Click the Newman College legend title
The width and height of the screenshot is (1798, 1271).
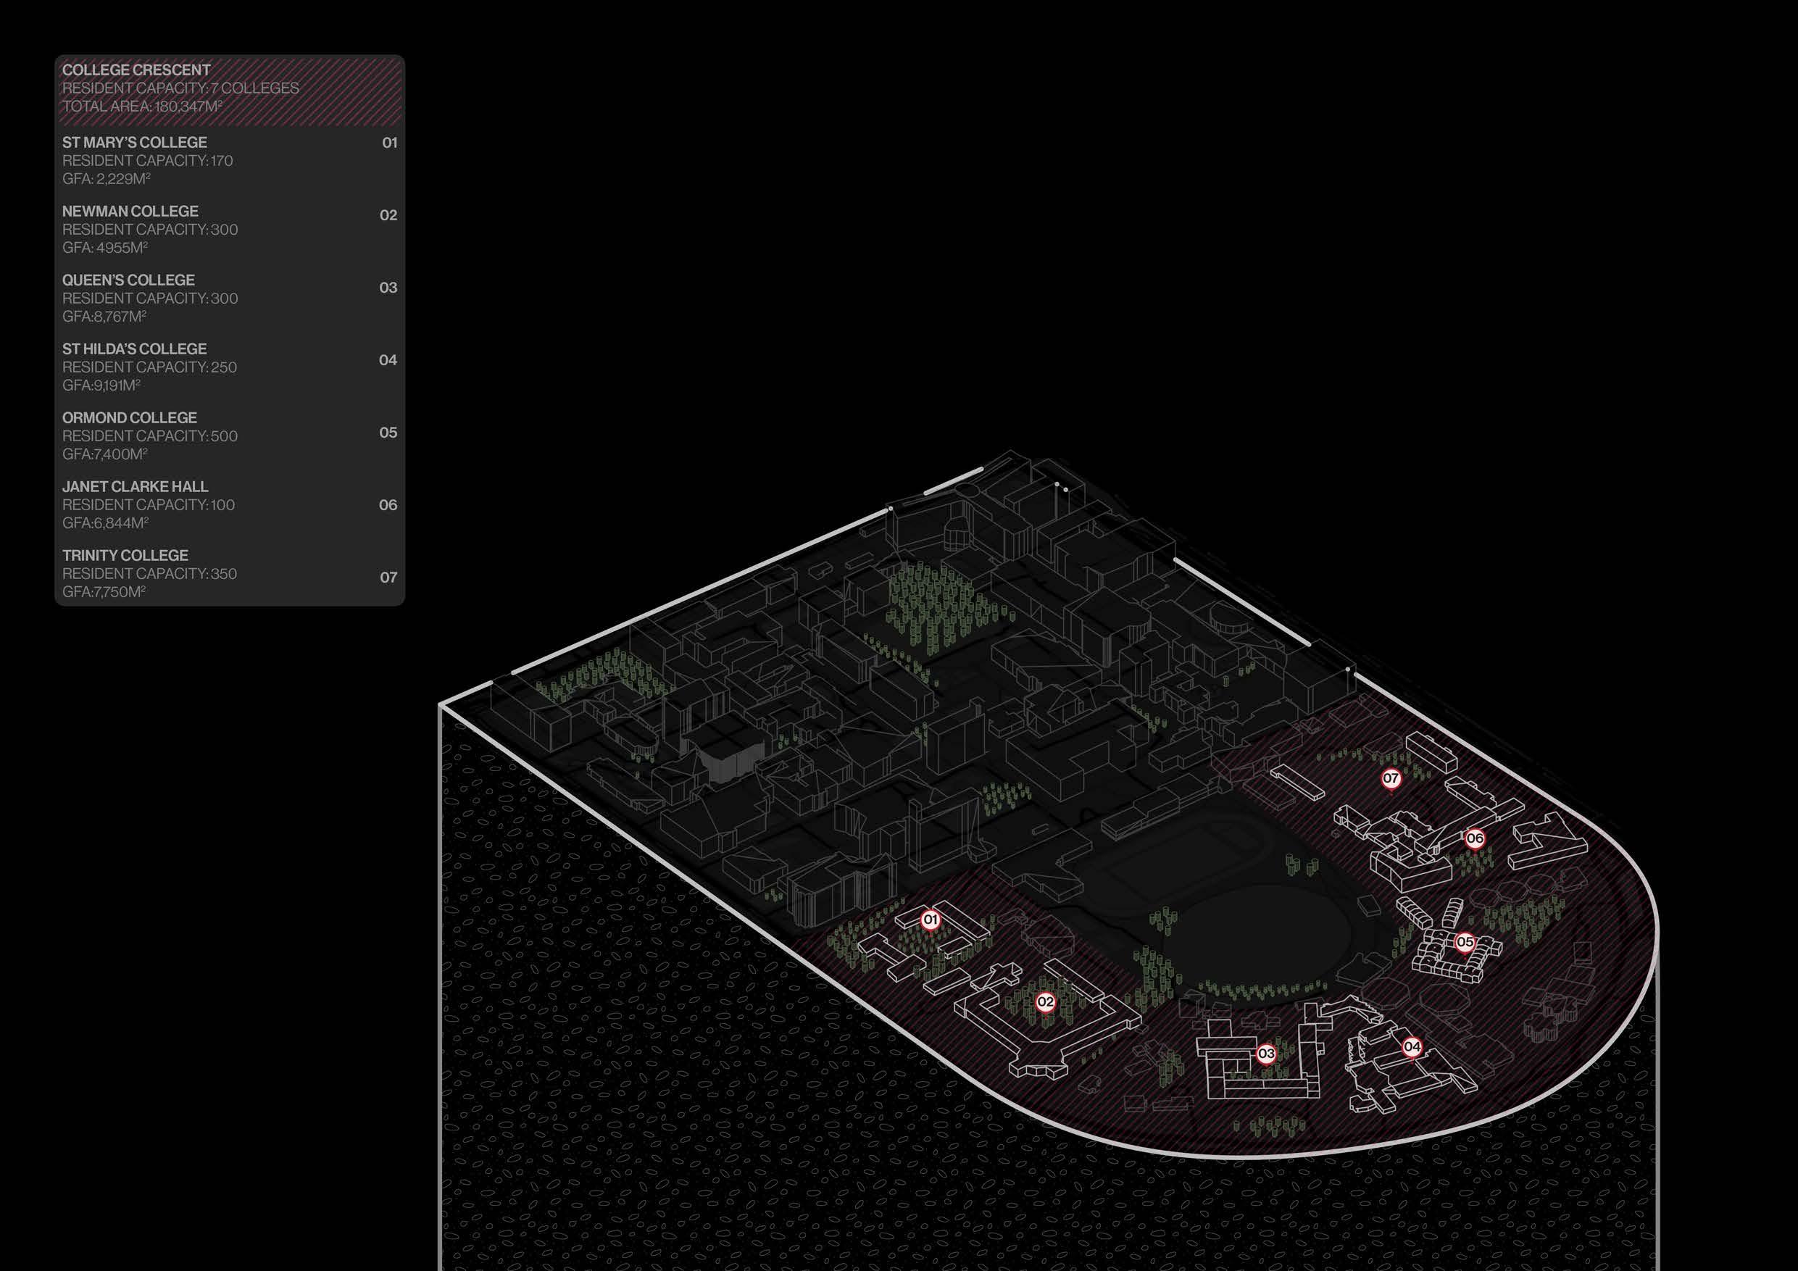click(130, 212)
